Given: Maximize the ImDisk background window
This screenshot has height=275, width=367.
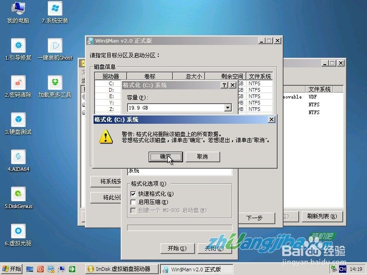Looking at the screenshot, I should click(x=332, y=63).
